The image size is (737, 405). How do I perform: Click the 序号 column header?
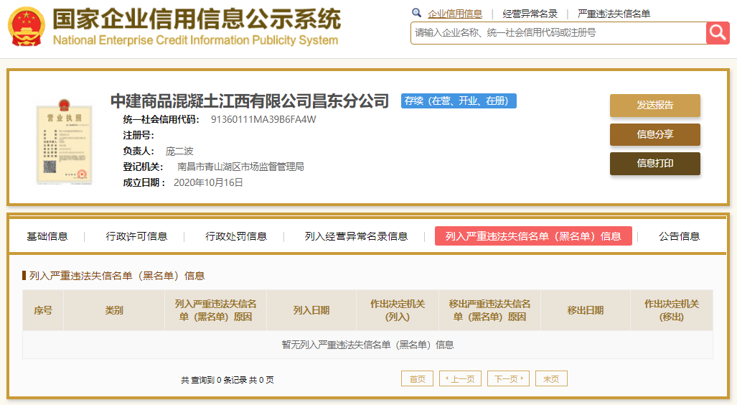tap(43, 310)
